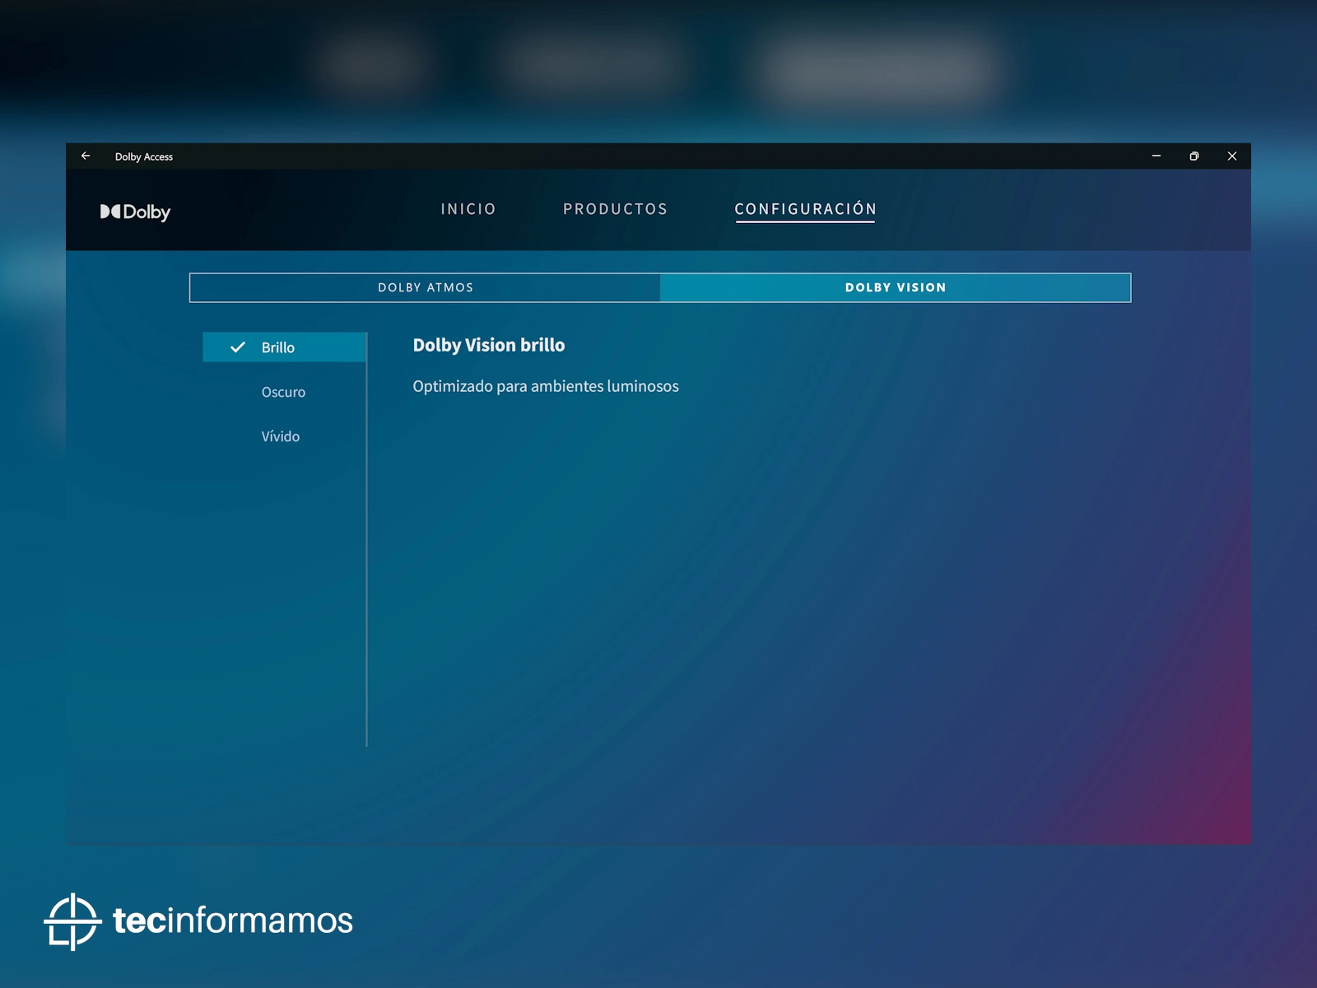Viewport: 1317px width, 988px height.
Task: Choose the Brillo picture profile label
Action: pyautogui.click(x=278, y=347)
